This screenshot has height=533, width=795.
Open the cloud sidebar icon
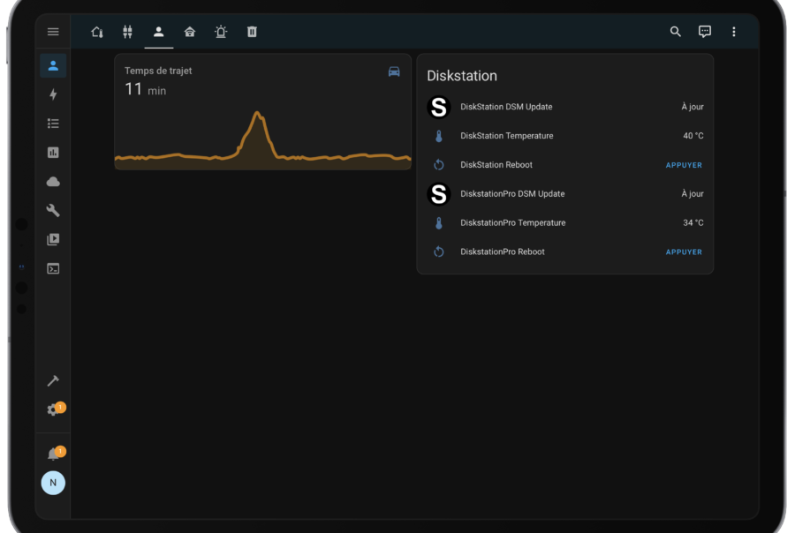point(53,182)
